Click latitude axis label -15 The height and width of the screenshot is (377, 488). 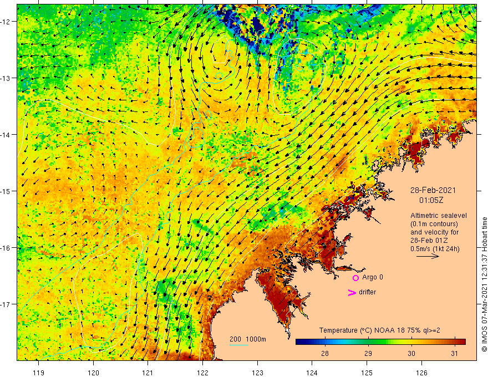point(6,191)
